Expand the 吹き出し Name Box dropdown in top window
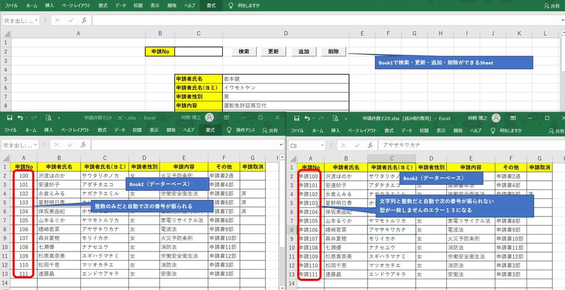The height and width of the screenshot is (290, 565). (37, 20)
